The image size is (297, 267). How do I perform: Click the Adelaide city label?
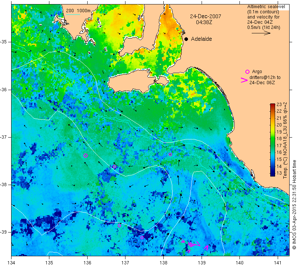(201, 39)
